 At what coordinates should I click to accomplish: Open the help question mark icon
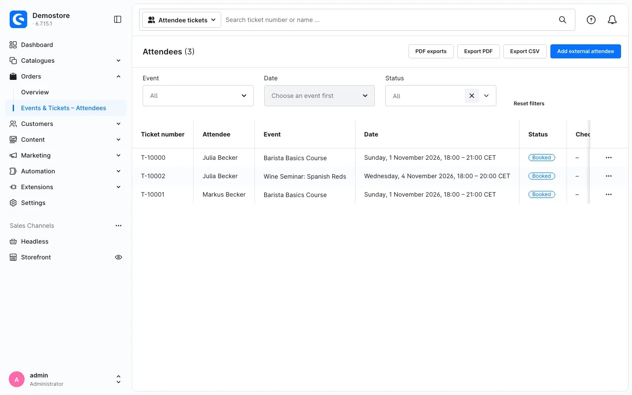click(x=591, y=20)
